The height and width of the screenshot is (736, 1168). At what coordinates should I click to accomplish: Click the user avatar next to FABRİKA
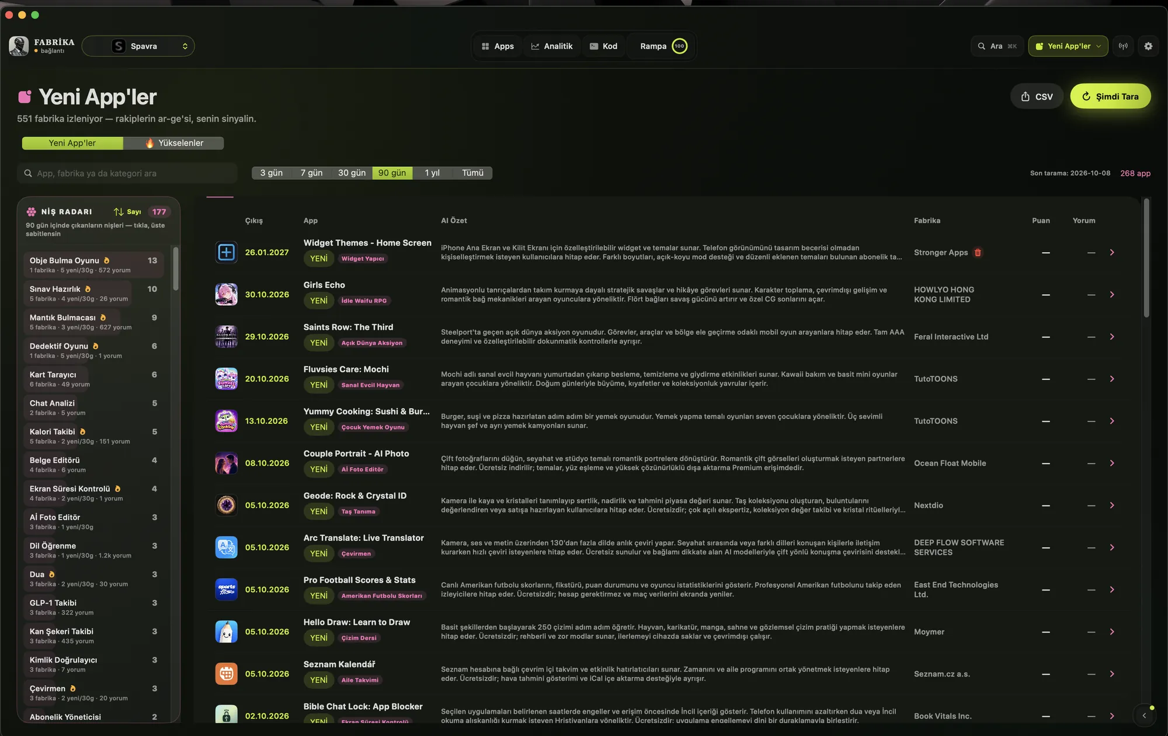19,46
